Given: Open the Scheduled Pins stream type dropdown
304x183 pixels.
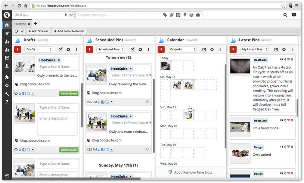Looking at the screenshot, I should 111,50.
